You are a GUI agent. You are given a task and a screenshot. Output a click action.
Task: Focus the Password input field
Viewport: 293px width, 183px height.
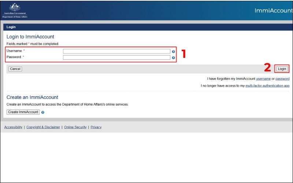pos(116,57)
